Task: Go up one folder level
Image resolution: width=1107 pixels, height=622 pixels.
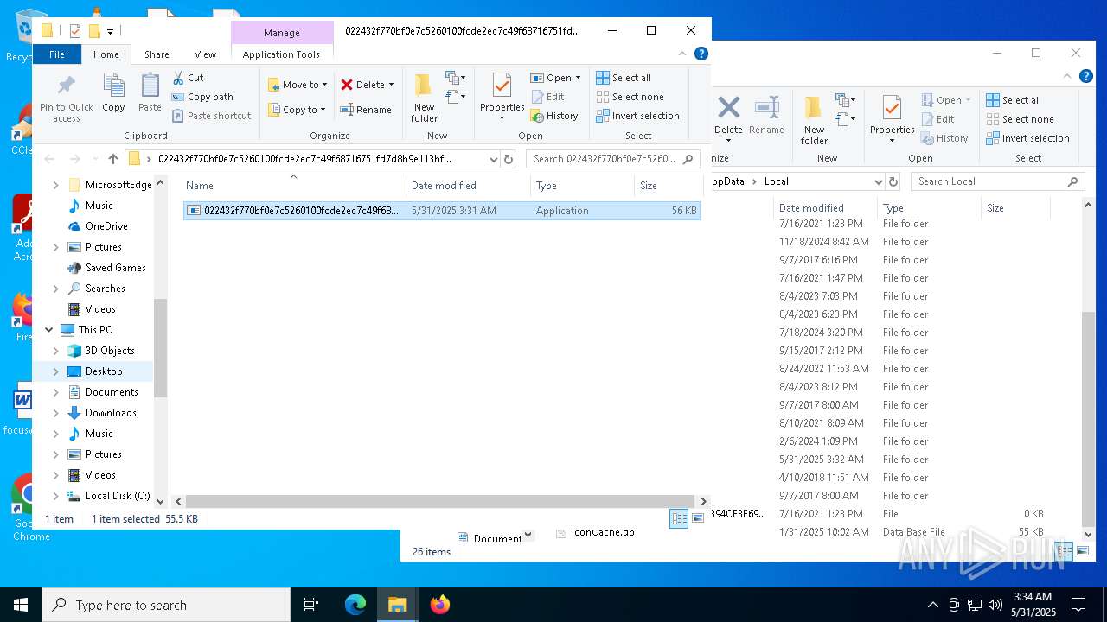Action: tap(112, 159)
